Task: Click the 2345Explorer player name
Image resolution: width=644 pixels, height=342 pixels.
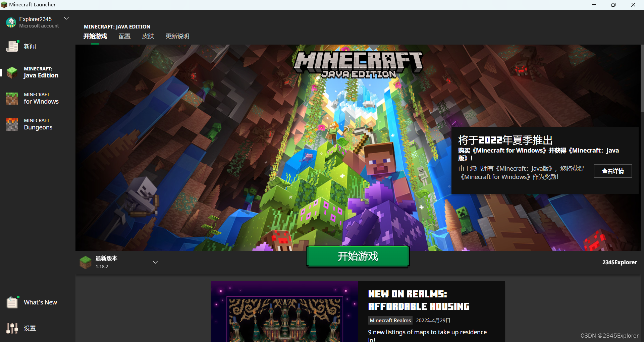Action: coord(620,262)
